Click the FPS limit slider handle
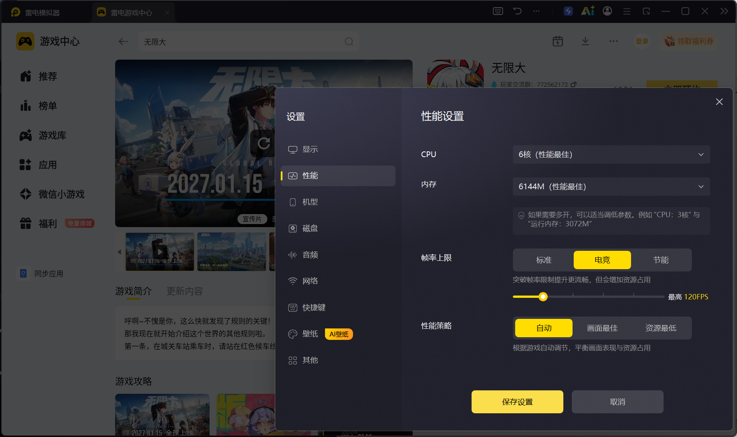The width and height of the screenshot is (737, 437). point(543,297)
